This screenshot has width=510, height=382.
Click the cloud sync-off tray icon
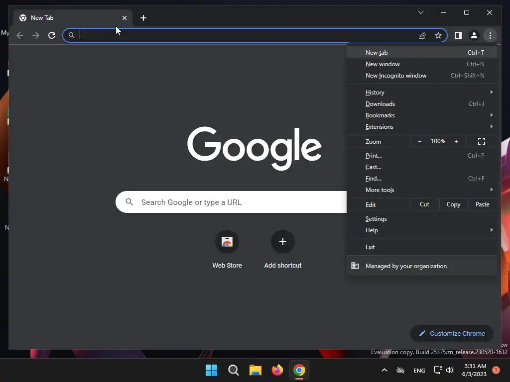point(400,370)
